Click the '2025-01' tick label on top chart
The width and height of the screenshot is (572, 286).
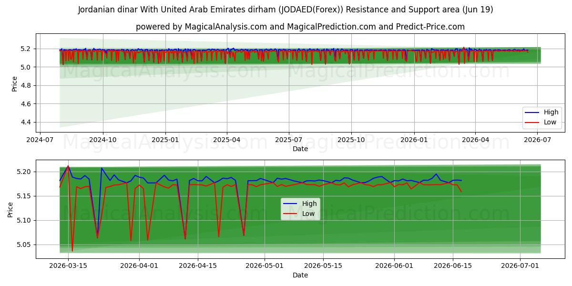pyautogui.click(x=165, y=140)
